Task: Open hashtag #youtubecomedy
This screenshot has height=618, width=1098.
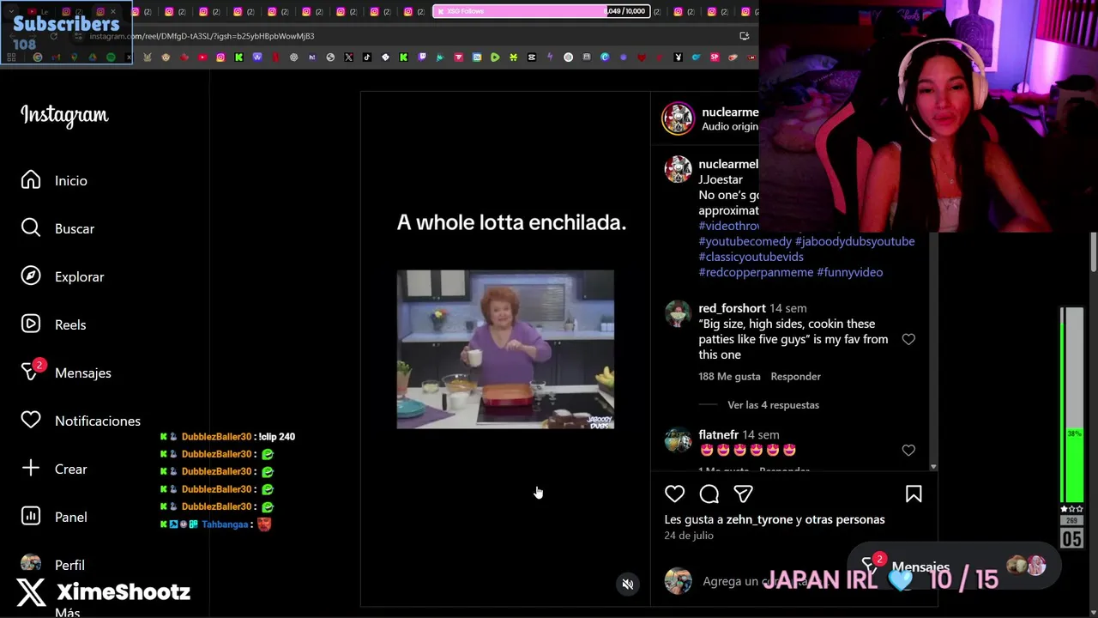Action: coord(745,241)
